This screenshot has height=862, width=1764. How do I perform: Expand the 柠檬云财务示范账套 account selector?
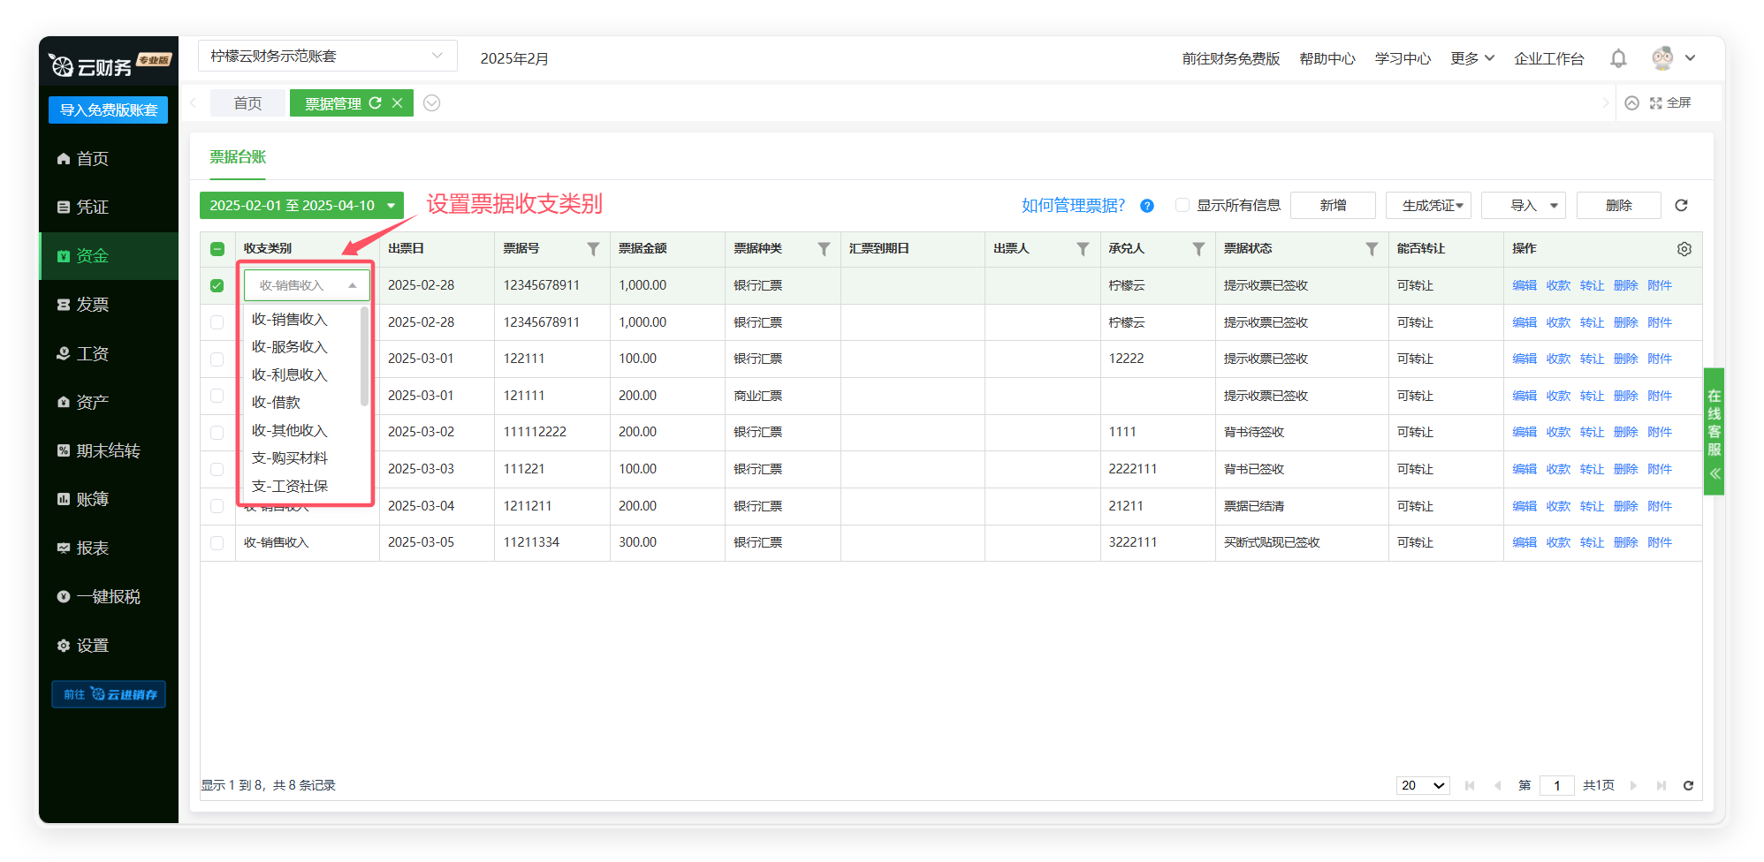pyautogui.click(x=327, y=57)
